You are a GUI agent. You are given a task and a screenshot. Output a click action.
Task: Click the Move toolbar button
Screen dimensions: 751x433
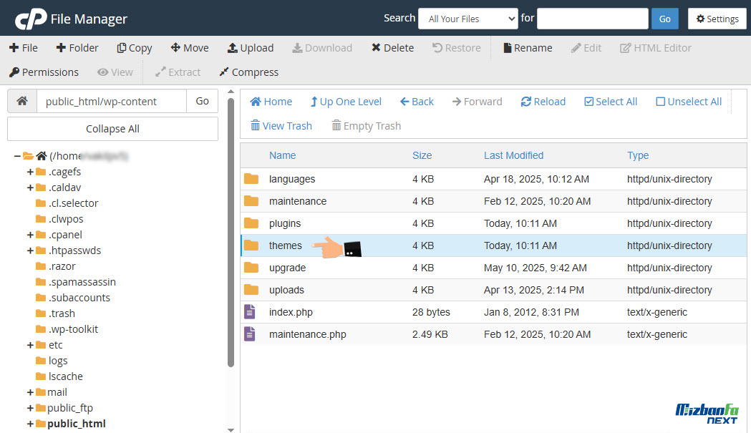click(190, 48)
